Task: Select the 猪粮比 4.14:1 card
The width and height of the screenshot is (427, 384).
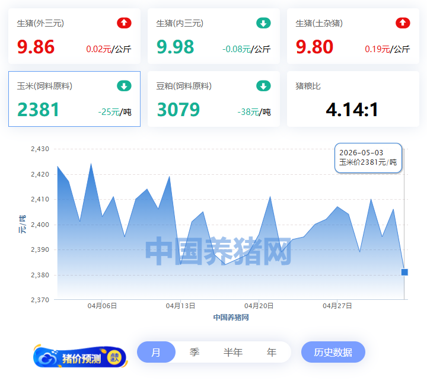Action: pos(353,99)
